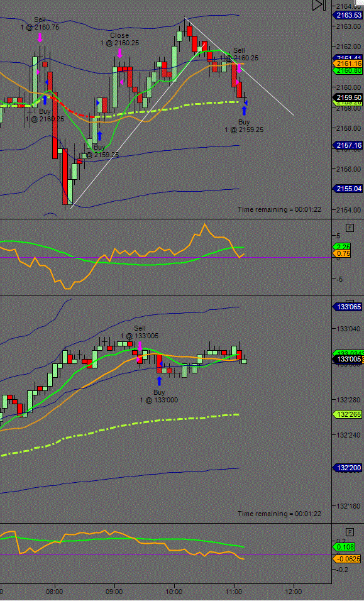Click the orange 0.75 indicator value marker
Screen dimensions: 364x601
(343, 253)
